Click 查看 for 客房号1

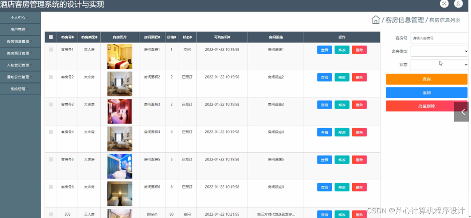325,50
